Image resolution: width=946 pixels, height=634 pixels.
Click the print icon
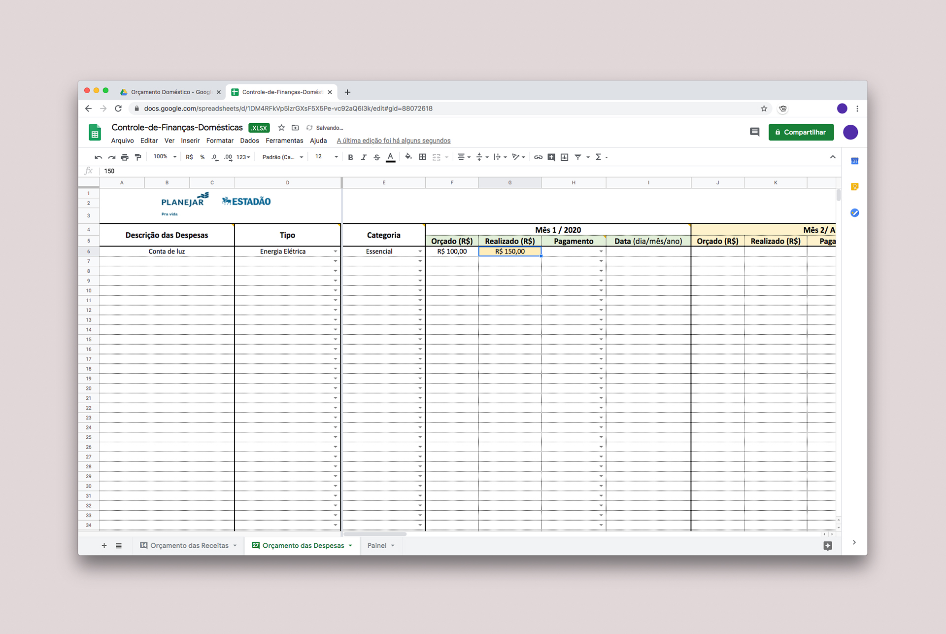point(125,157)
